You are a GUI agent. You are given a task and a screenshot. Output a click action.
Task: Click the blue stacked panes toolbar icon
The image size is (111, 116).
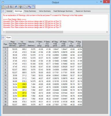33,7
